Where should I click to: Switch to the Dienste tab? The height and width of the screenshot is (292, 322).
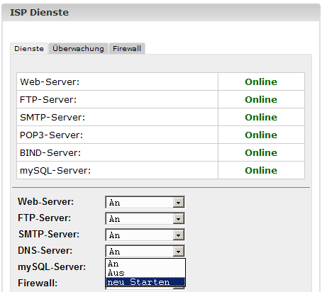pyautogui.click(x=29, y=49)
